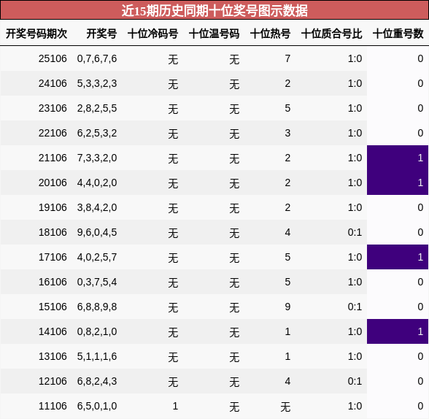Click cold number 1 in row 11106
This screenshot has height=419, width=429.
pyautogui.click(x=175, y=406)
